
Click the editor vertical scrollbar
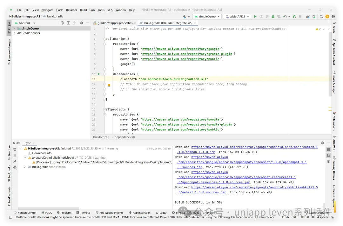point(330,63)
